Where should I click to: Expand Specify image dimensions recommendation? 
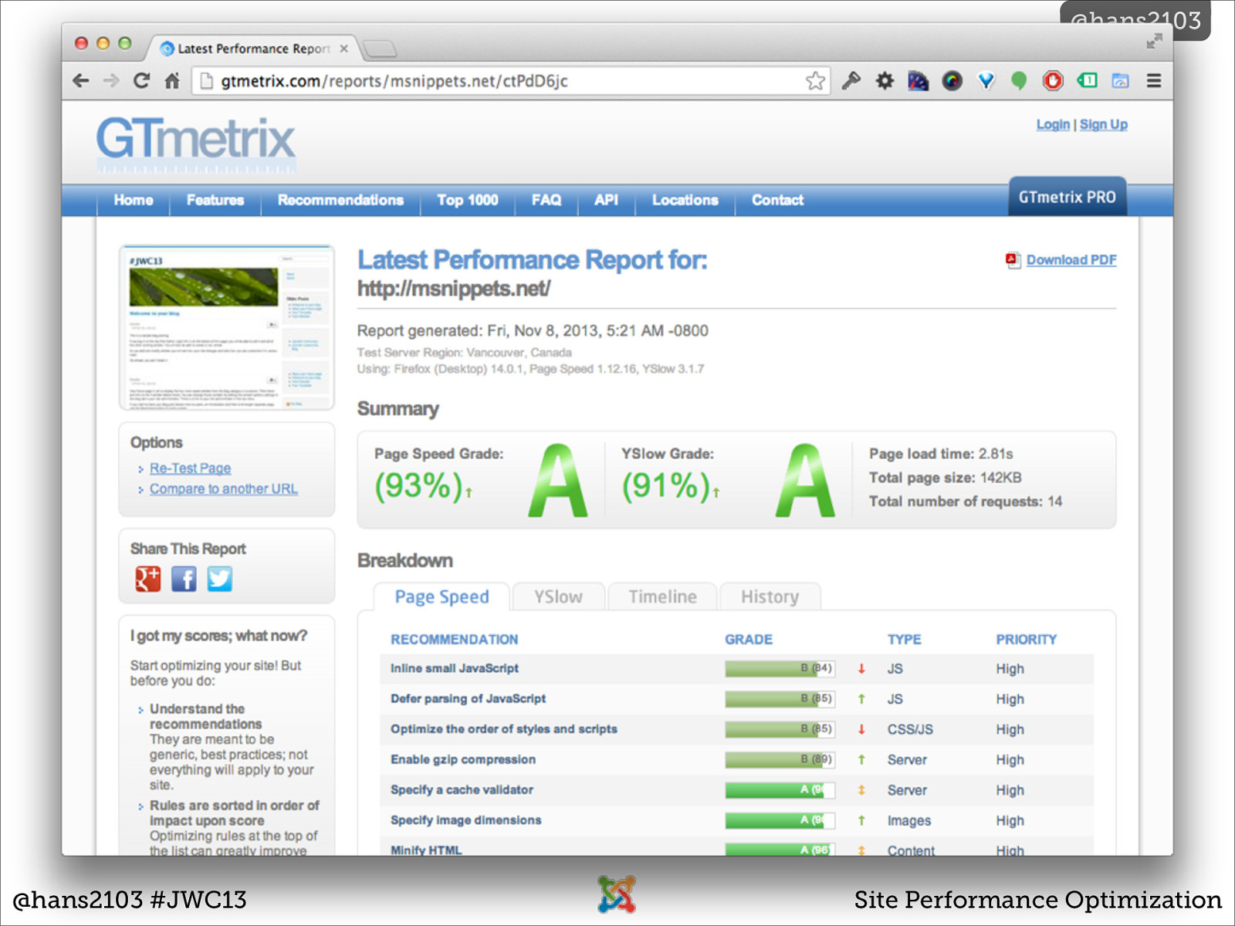(465, 820)
